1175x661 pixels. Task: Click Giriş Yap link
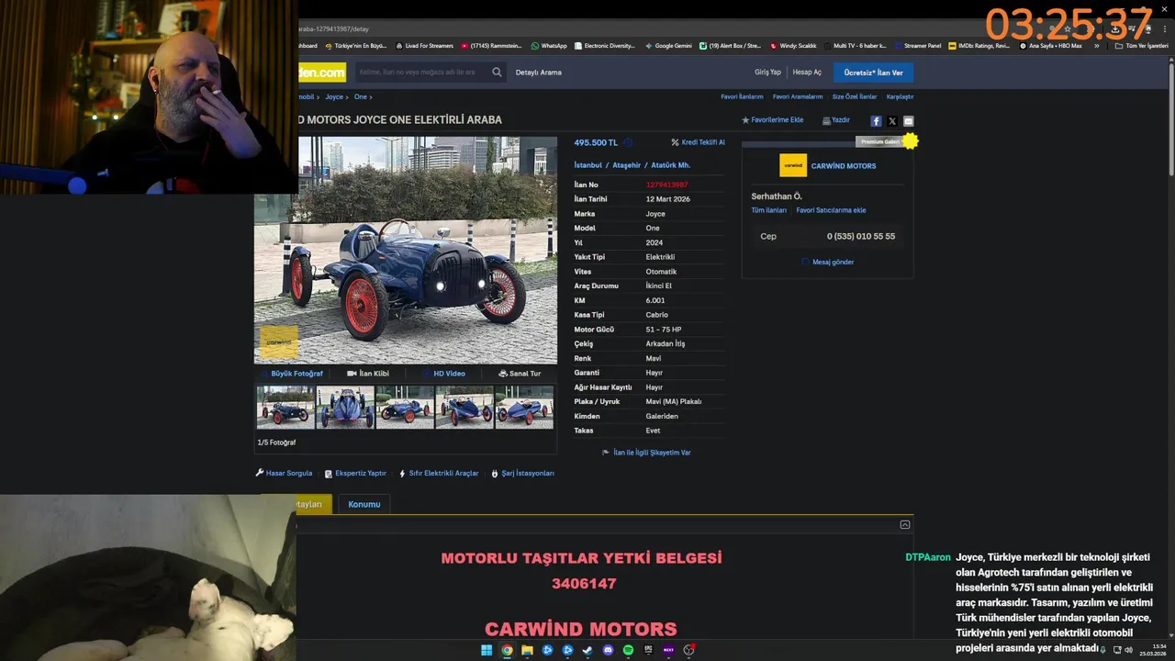tap(767, 73)
